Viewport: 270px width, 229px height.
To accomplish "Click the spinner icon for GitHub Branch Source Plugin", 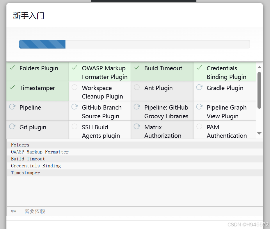I will tap(75, 107).
